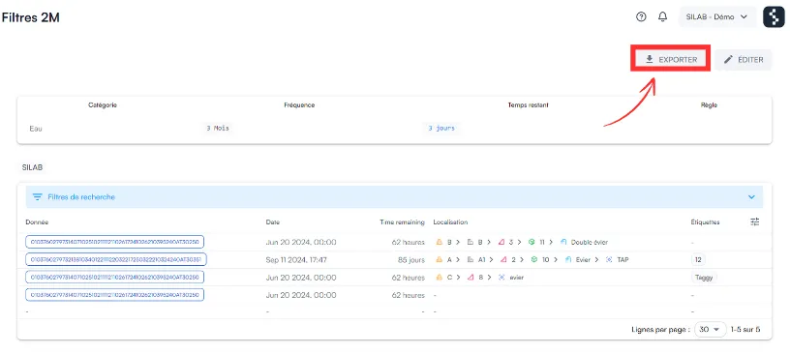Click the A1 building label
This screenshot has height=354, width=790.
pyautogui.click(x=482, y=260)
